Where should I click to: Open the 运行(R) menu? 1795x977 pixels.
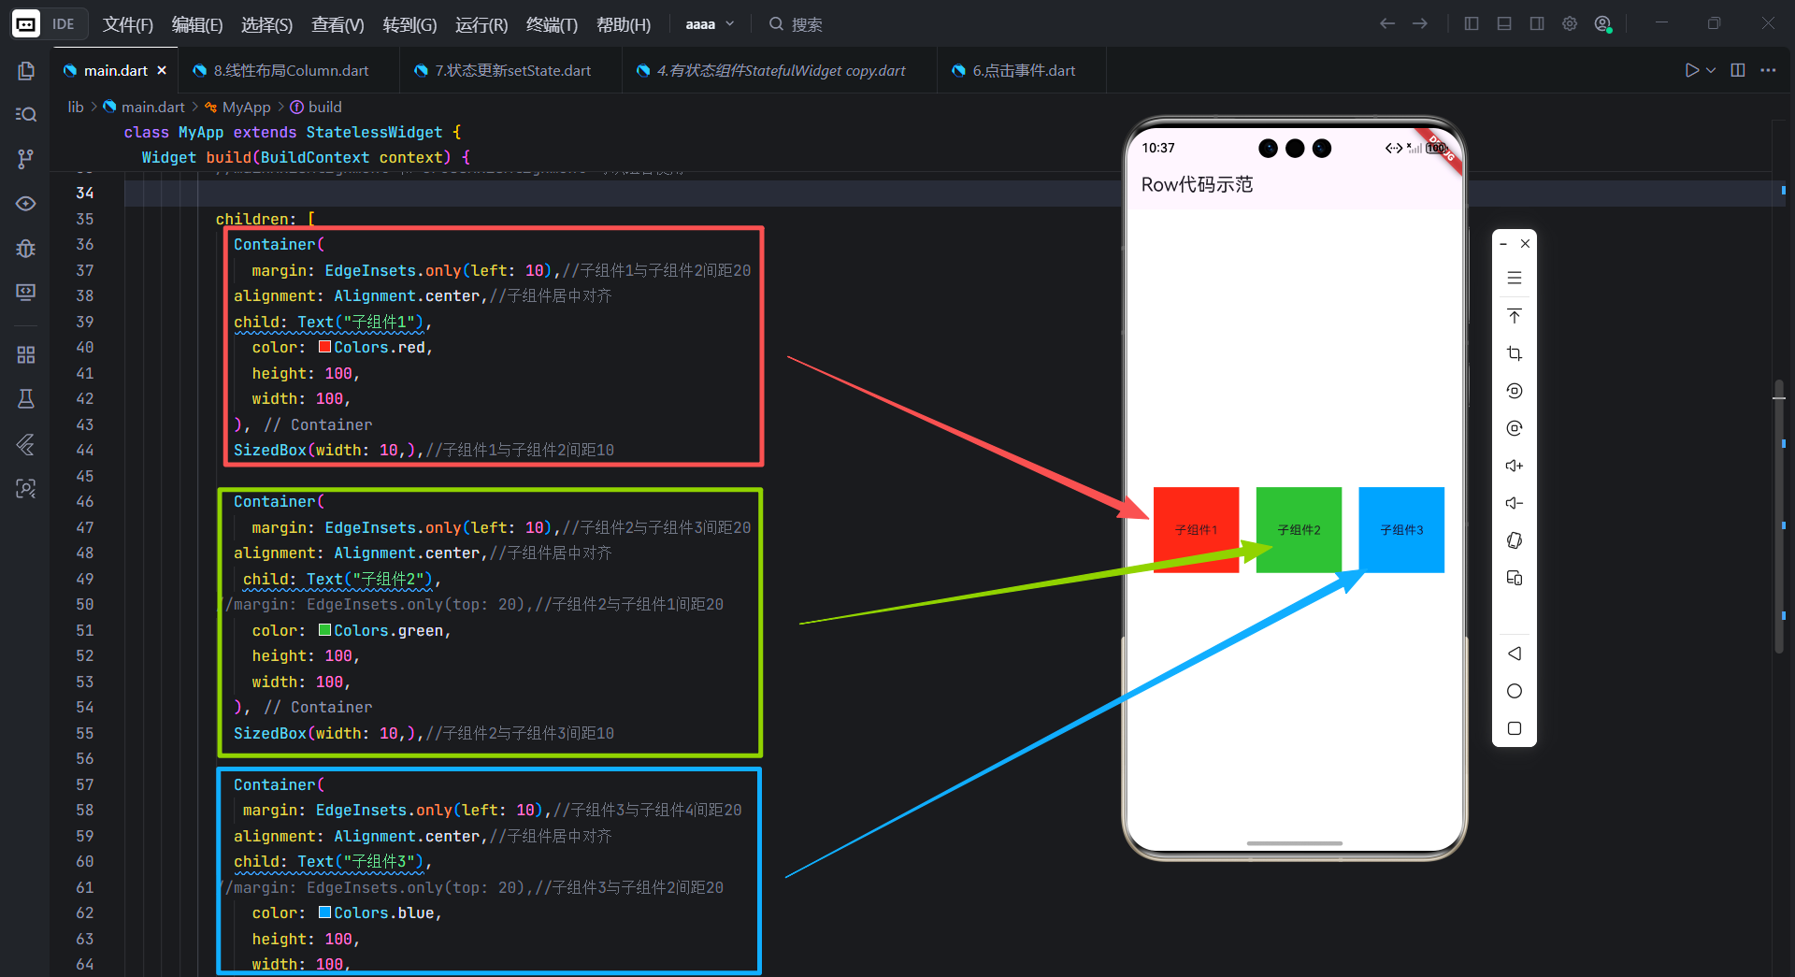tap(481, 24)
